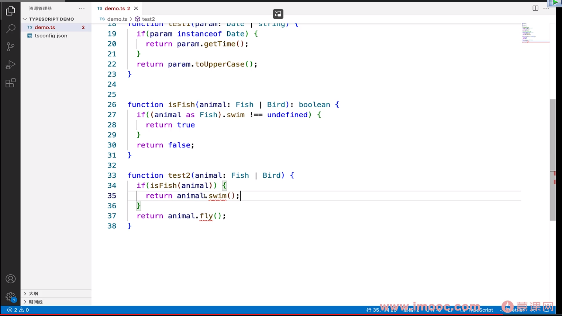Screen dimensions: 562x316
Task: Click 'return true' on line 28
Action: (x=170, y=125)
